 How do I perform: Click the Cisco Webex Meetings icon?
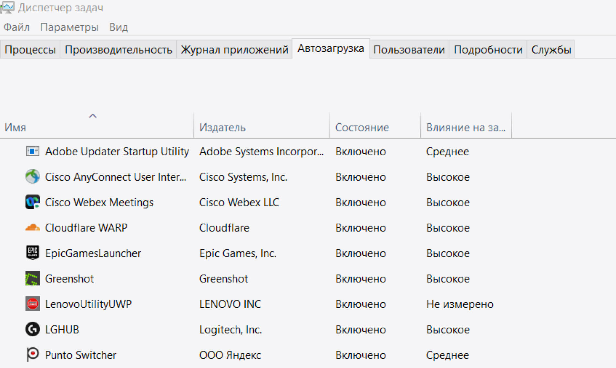pyautogui.click(x=32, y=202)
